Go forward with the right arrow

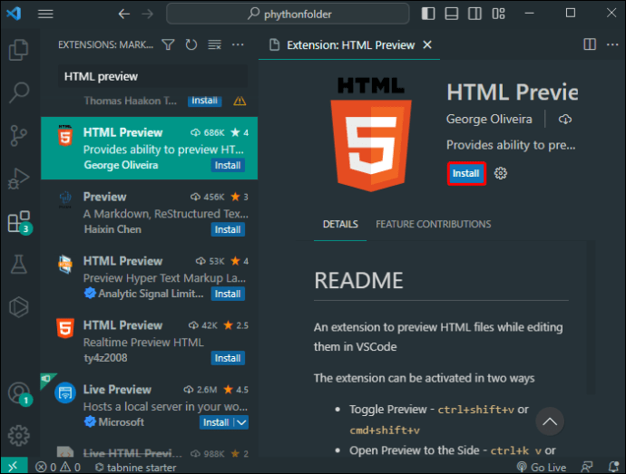(x=148, y=14)
